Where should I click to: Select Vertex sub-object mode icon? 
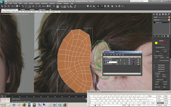point(156,43)
